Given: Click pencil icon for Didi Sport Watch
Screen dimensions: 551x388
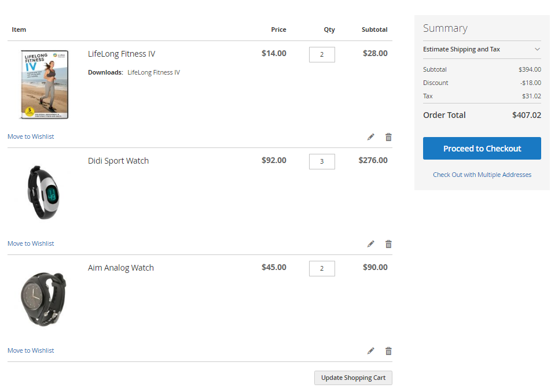Looking at the screenshot, I should 370,244.
